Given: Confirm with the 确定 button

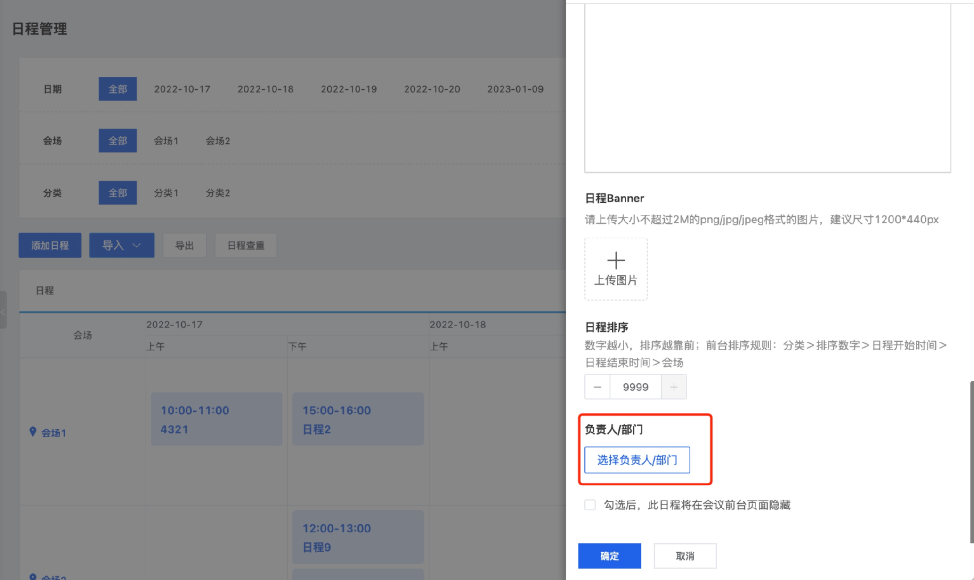Looking at the screenshot, I should 609,556.
